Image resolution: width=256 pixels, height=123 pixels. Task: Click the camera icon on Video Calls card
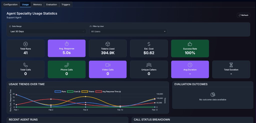coord(108,65)
